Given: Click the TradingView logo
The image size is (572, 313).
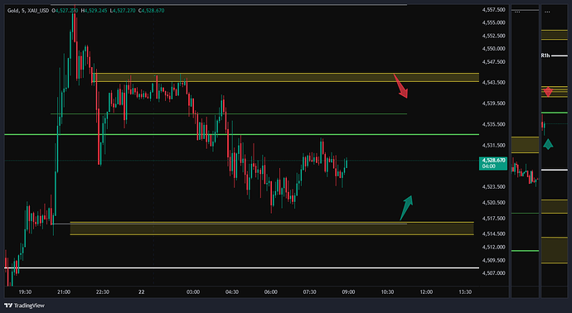Looking at the screenshot, I should (24, 306).
